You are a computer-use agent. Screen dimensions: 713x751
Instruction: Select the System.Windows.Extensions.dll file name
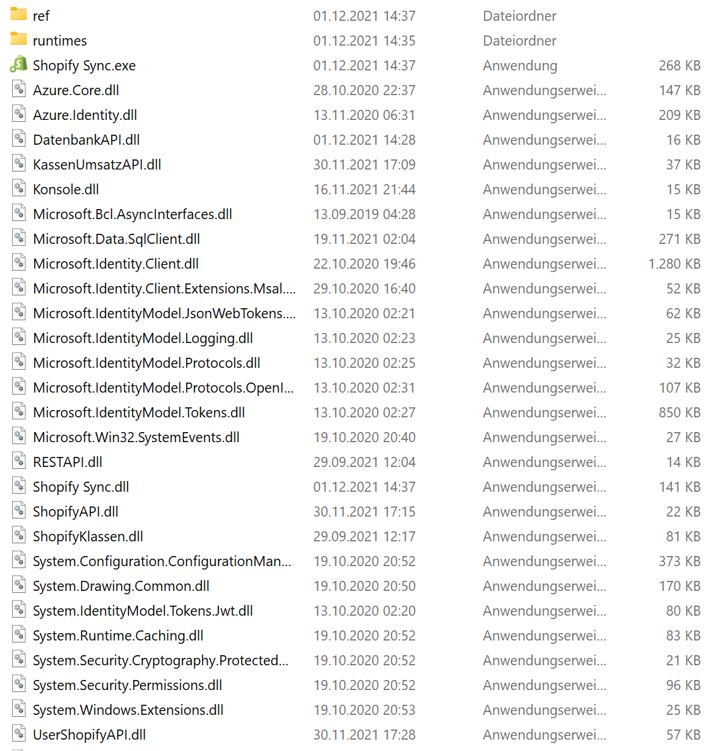pyautogui.click(x=129, y=710)
